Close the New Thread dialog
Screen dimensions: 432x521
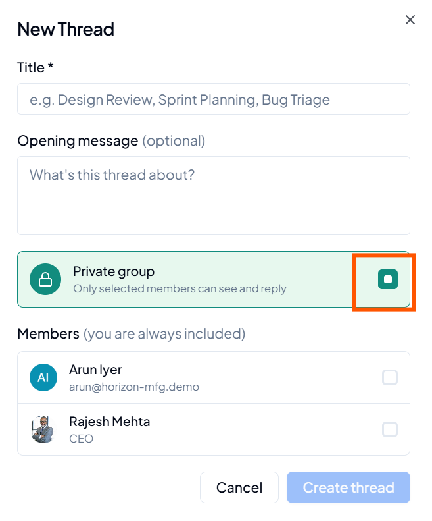(410, 20)
